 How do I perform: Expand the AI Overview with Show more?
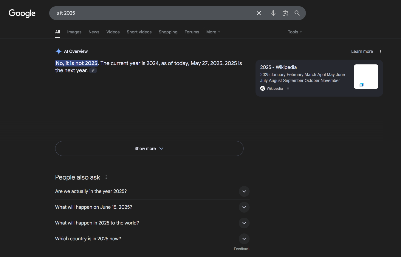[149, 148]
